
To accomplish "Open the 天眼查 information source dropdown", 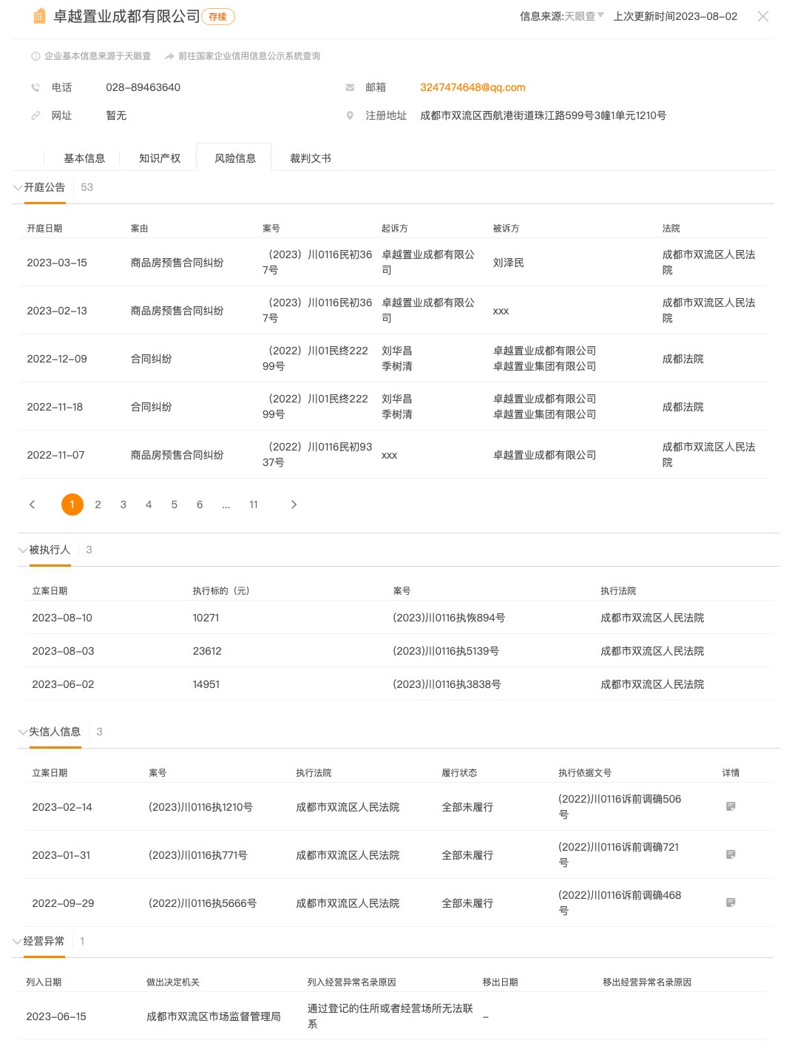I will pyautogui.click(x=584, y=16).
